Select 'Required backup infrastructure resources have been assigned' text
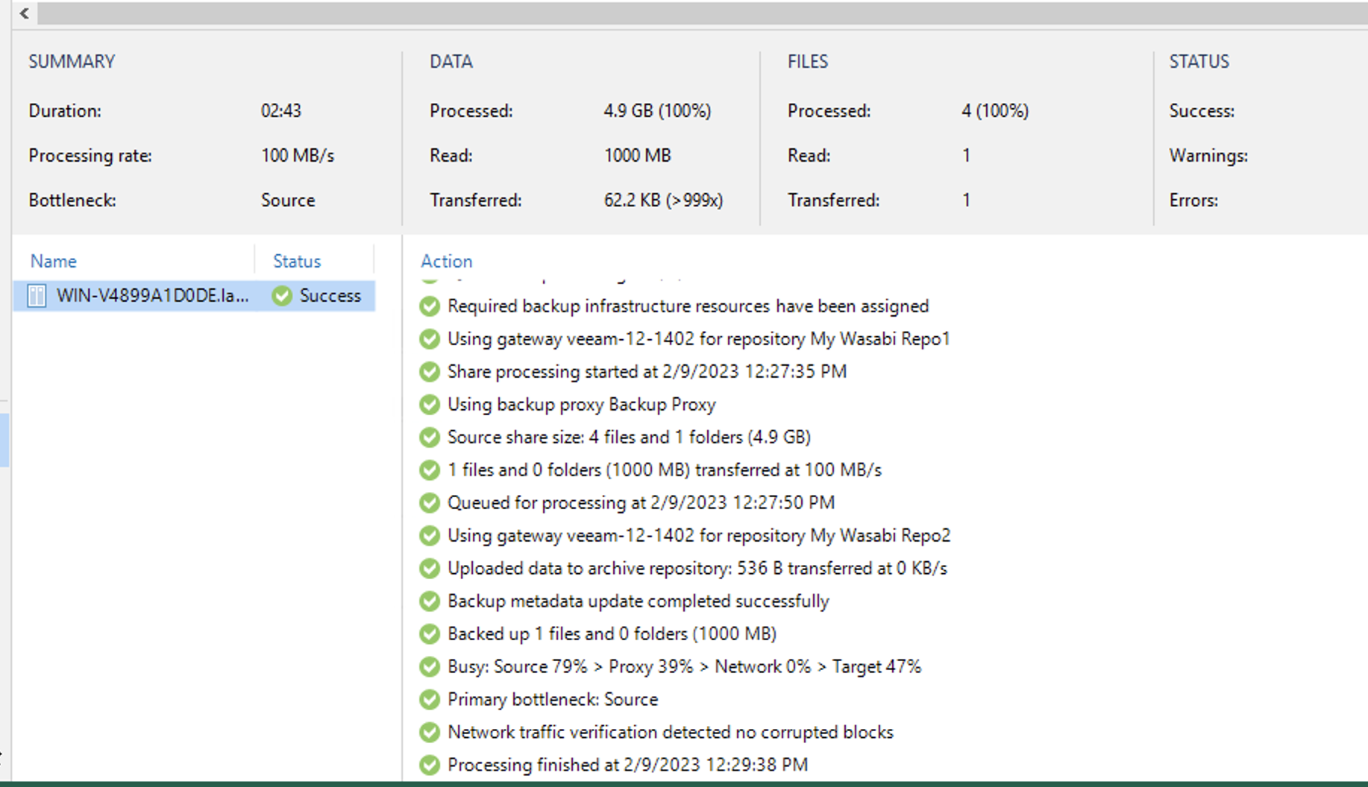This screenshot has height=787, width=1368. [688, 306]
